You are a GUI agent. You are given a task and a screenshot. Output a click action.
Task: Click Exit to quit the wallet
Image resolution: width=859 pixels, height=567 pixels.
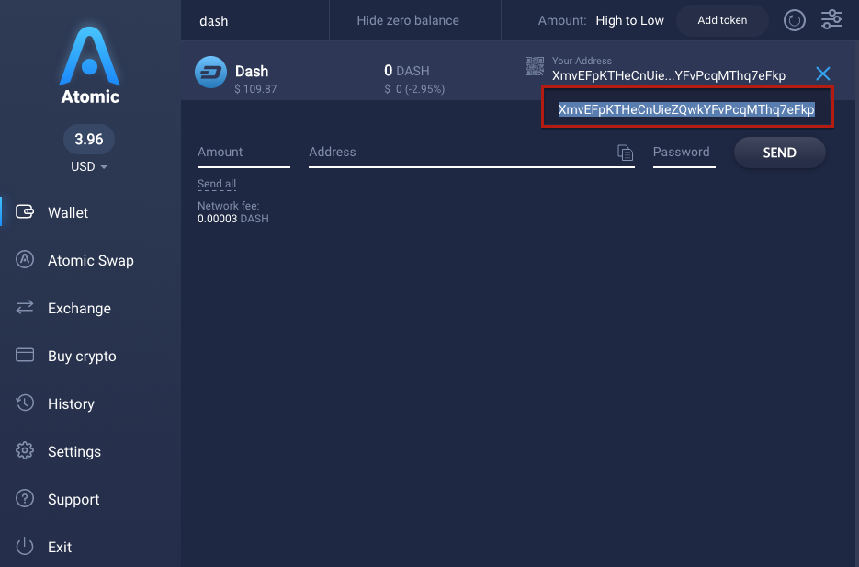[59, 547]
